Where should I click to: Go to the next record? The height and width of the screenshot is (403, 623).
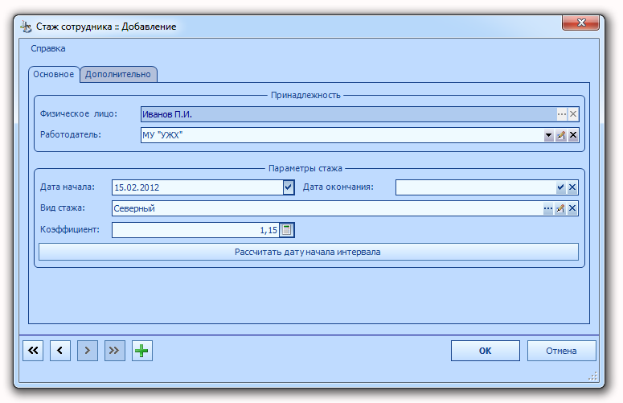[x=88, y=351]
